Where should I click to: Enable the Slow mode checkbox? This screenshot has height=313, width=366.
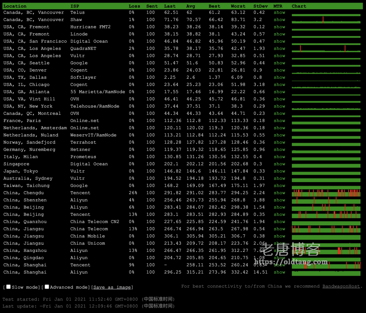click(8, 287)
